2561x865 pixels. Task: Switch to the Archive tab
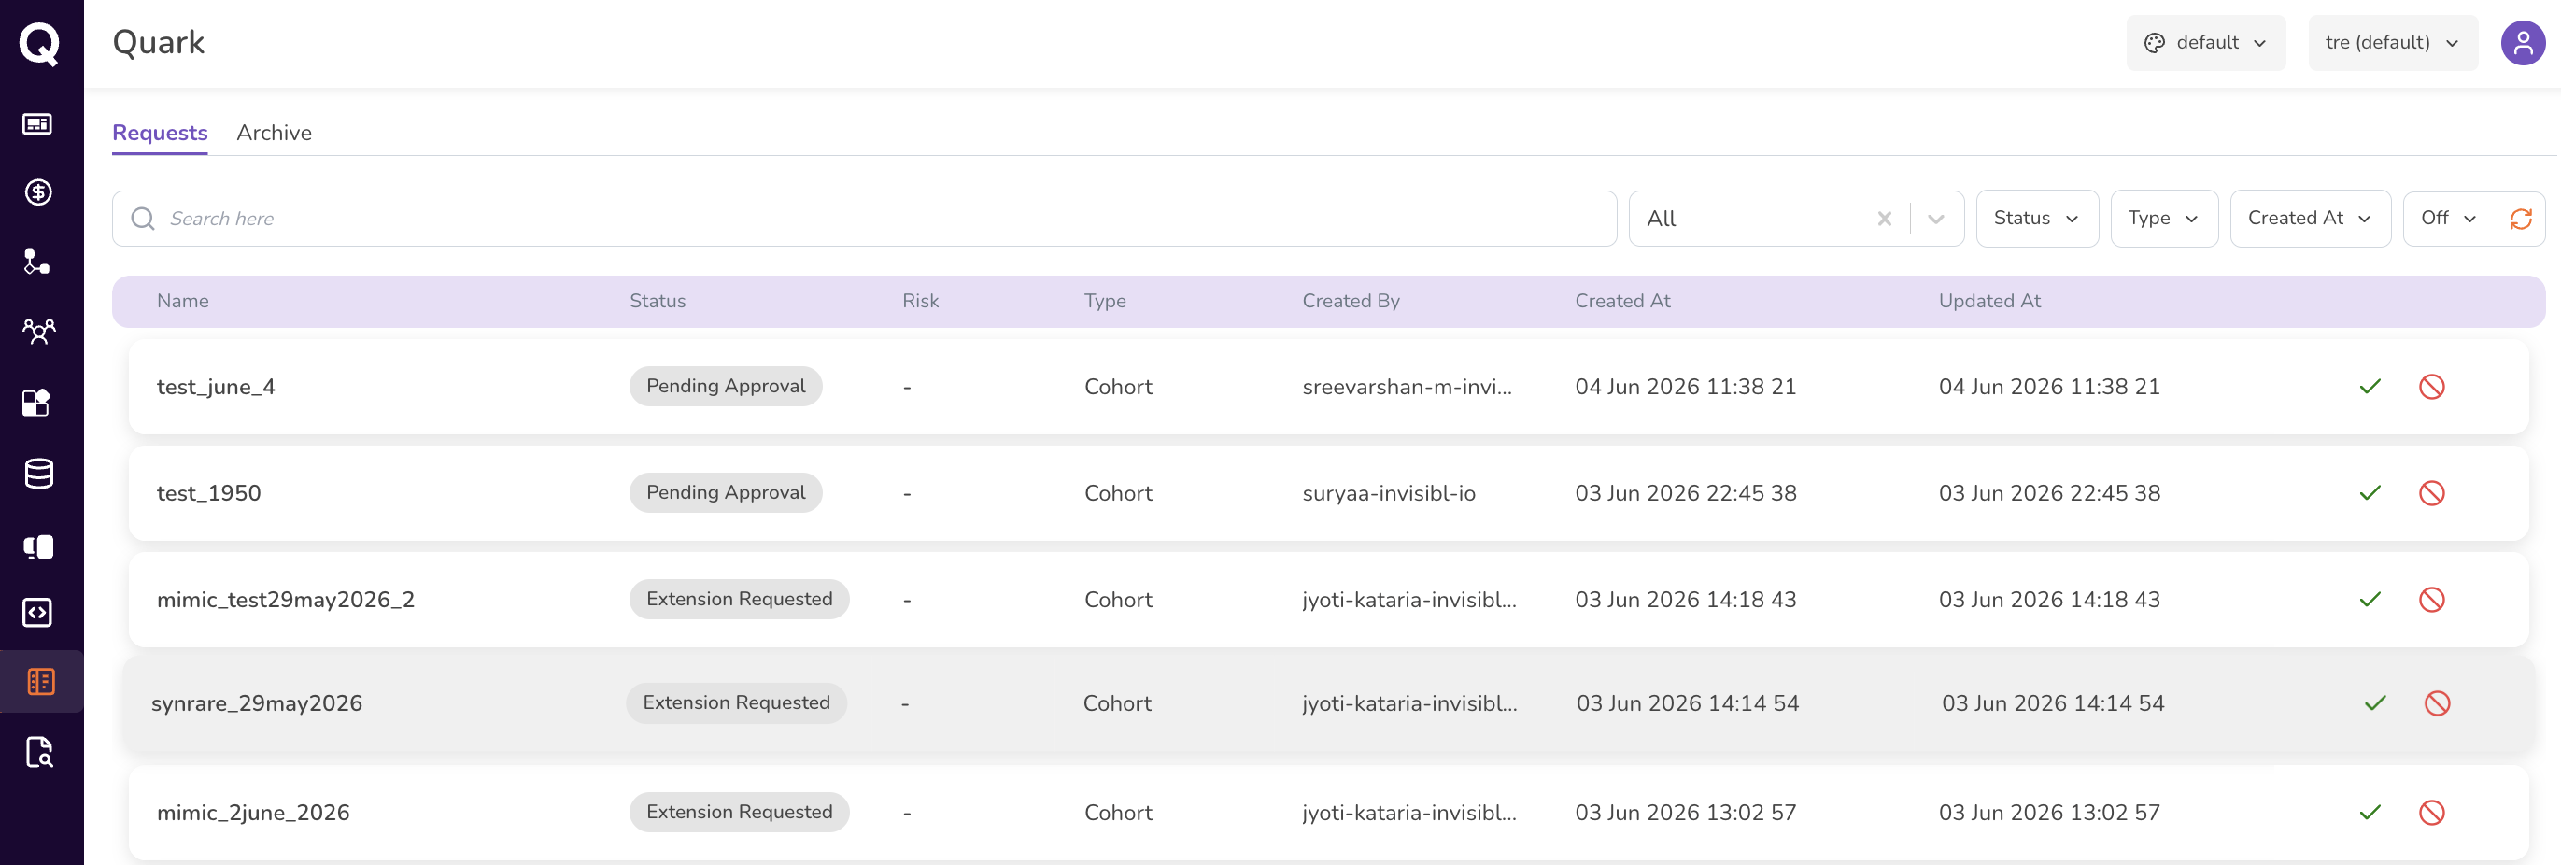pos(275,134)
